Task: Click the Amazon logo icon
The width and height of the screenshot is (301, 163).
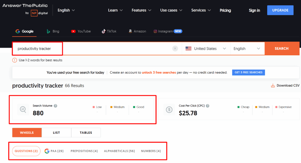Action: pos(130,31)
